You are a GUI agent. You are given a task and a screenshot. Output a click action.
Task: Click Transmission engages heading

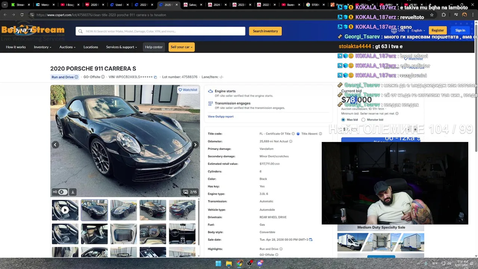(233, 103)
